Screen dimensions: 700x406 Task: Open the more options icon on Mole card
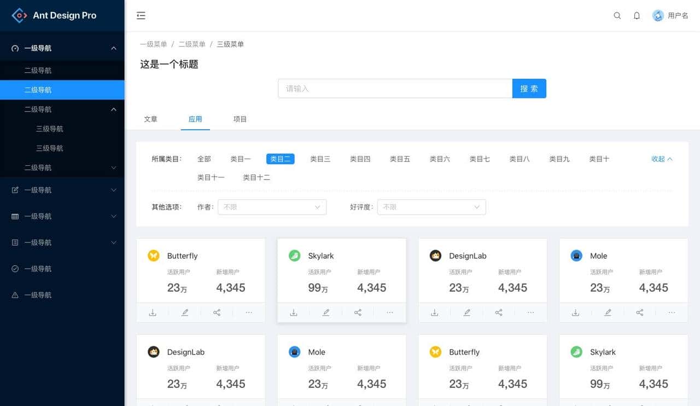click(x=672, y=312)
